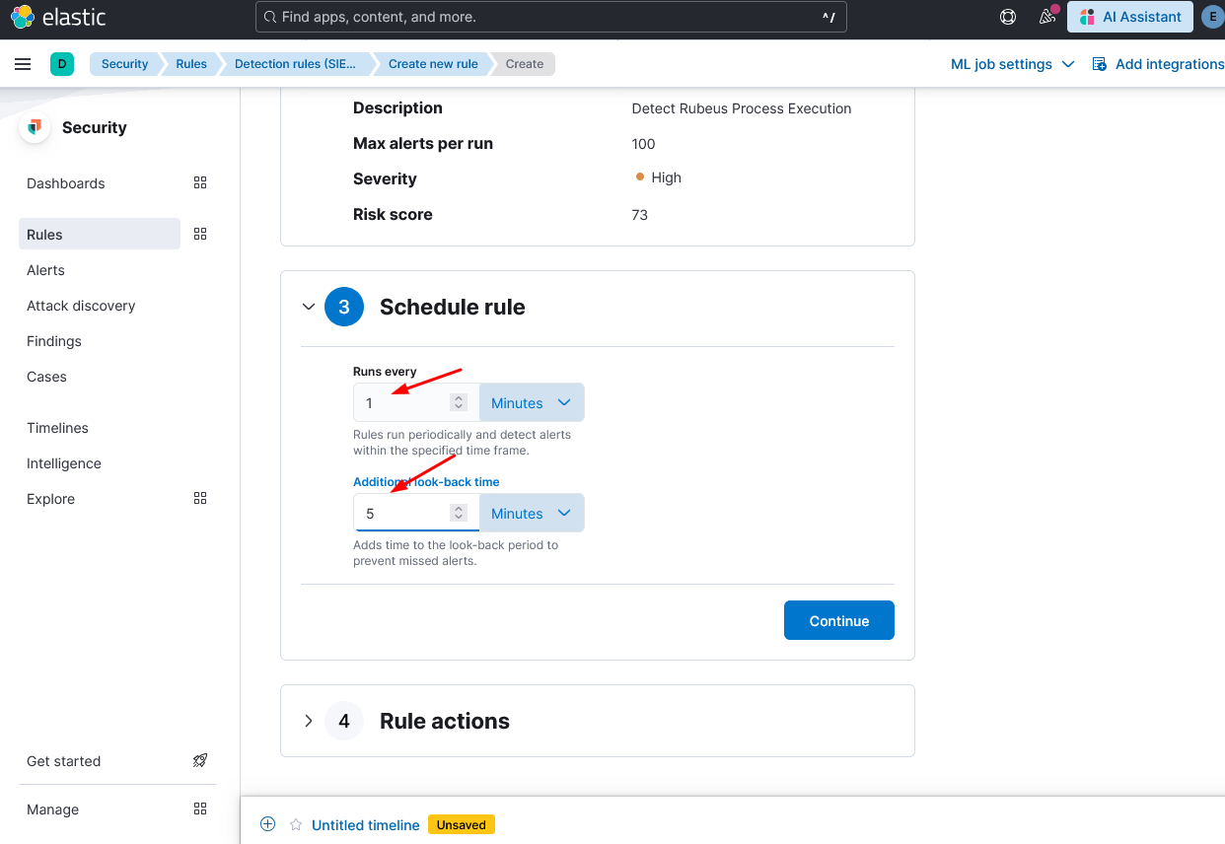Image resolution: width=1225 pixels, height=844 pixels.
Task: Favorite the Untitled timeline with star icon
Action: [x=296, y=825]
